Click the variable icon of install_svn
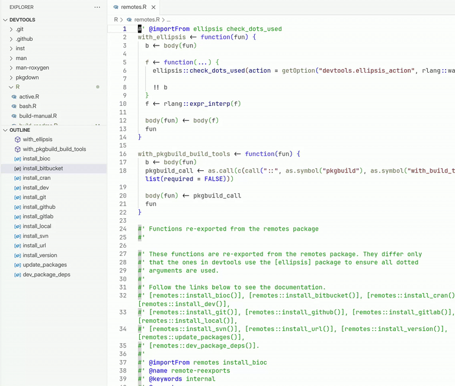This screenshot has width=455, height=386. tap(18, 236)
